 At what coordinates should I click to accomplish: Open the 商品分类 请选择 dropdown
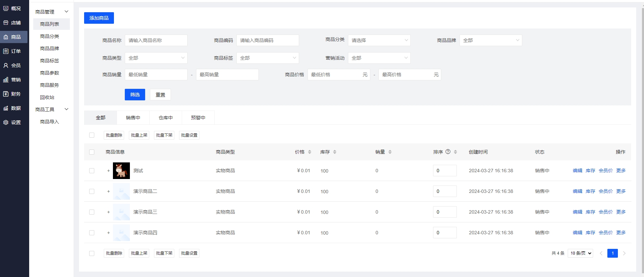point(379,40)
